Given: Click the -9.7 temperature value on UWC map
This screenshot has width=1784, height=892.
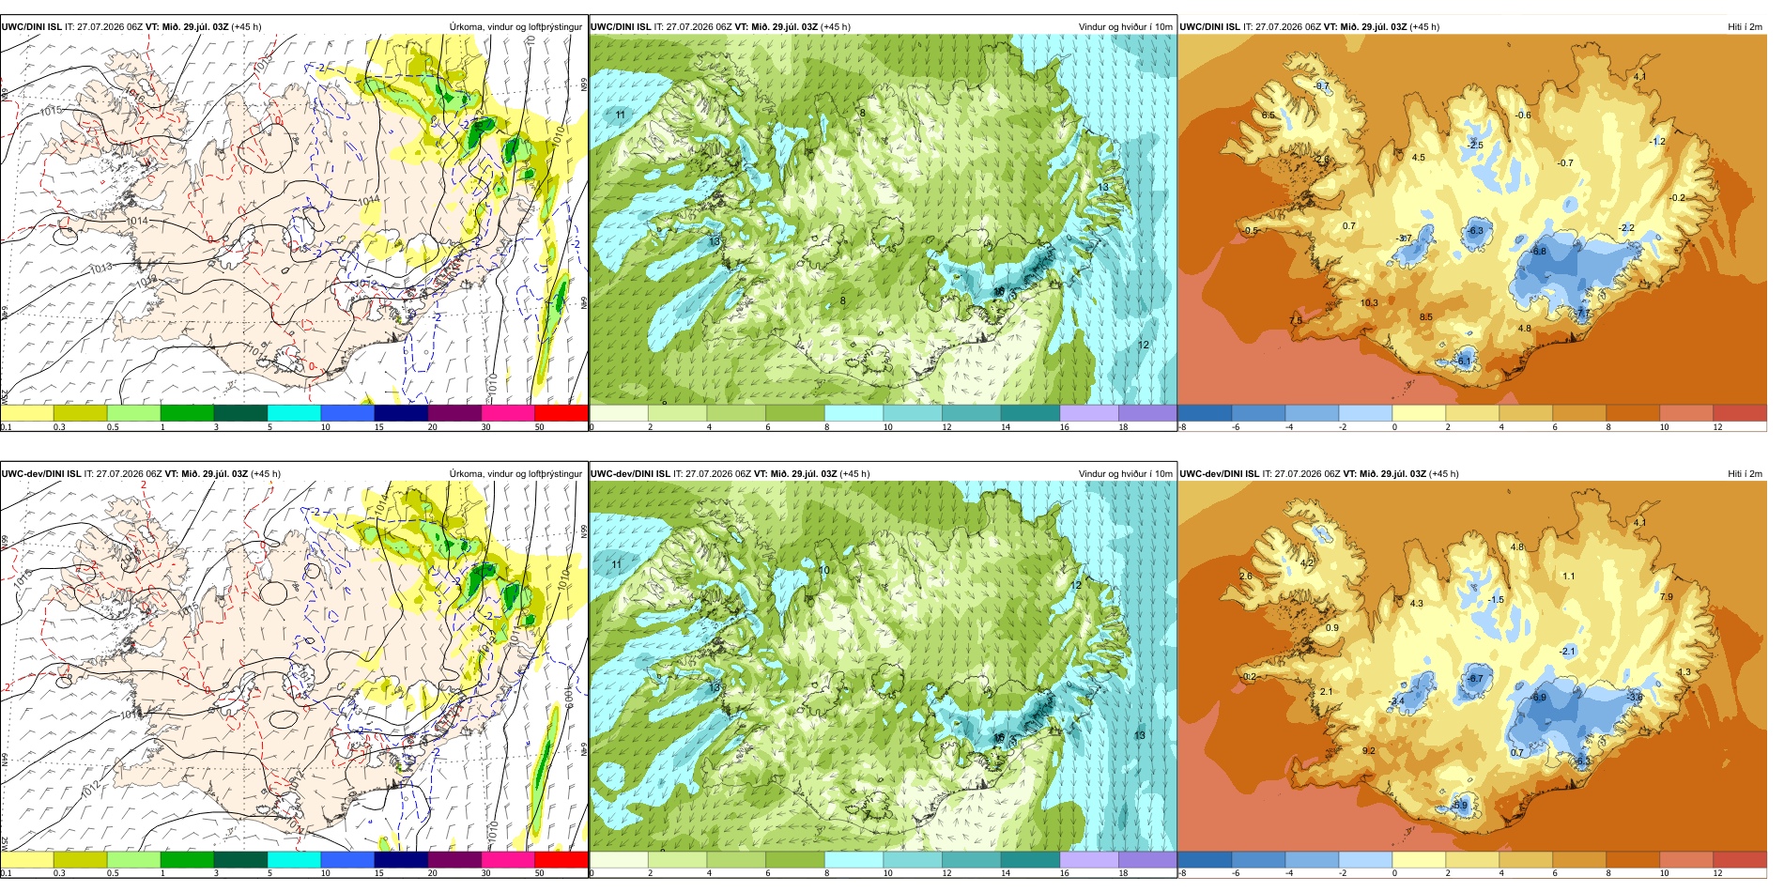Looking at the screenshot, I should click(1322, 85).
